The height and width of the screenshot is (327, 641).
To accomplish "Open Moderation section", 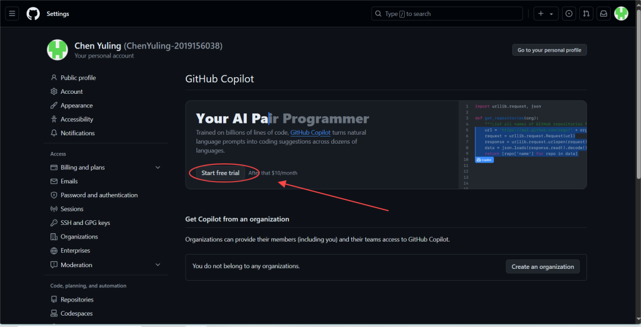I will click(77, 265).
